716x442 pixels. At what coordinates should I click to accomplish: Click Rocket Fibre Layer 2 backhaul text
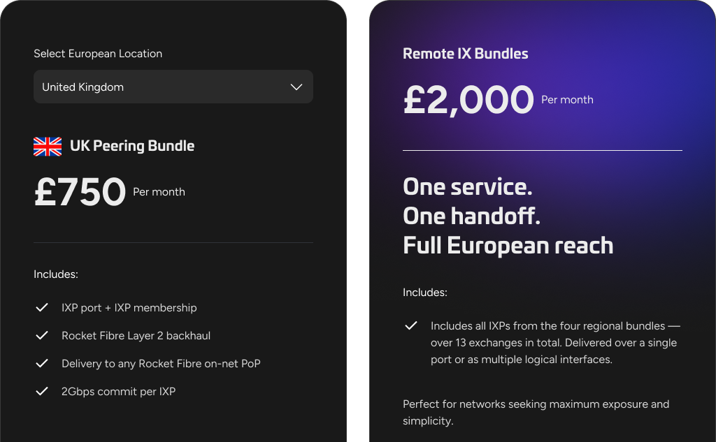click(x=136, y=335)
